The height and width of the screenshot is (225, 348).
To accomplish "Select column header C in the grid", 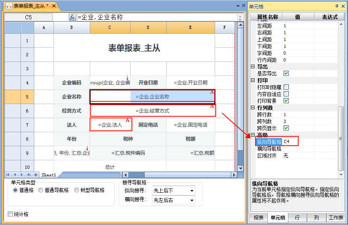I will 110,27.
